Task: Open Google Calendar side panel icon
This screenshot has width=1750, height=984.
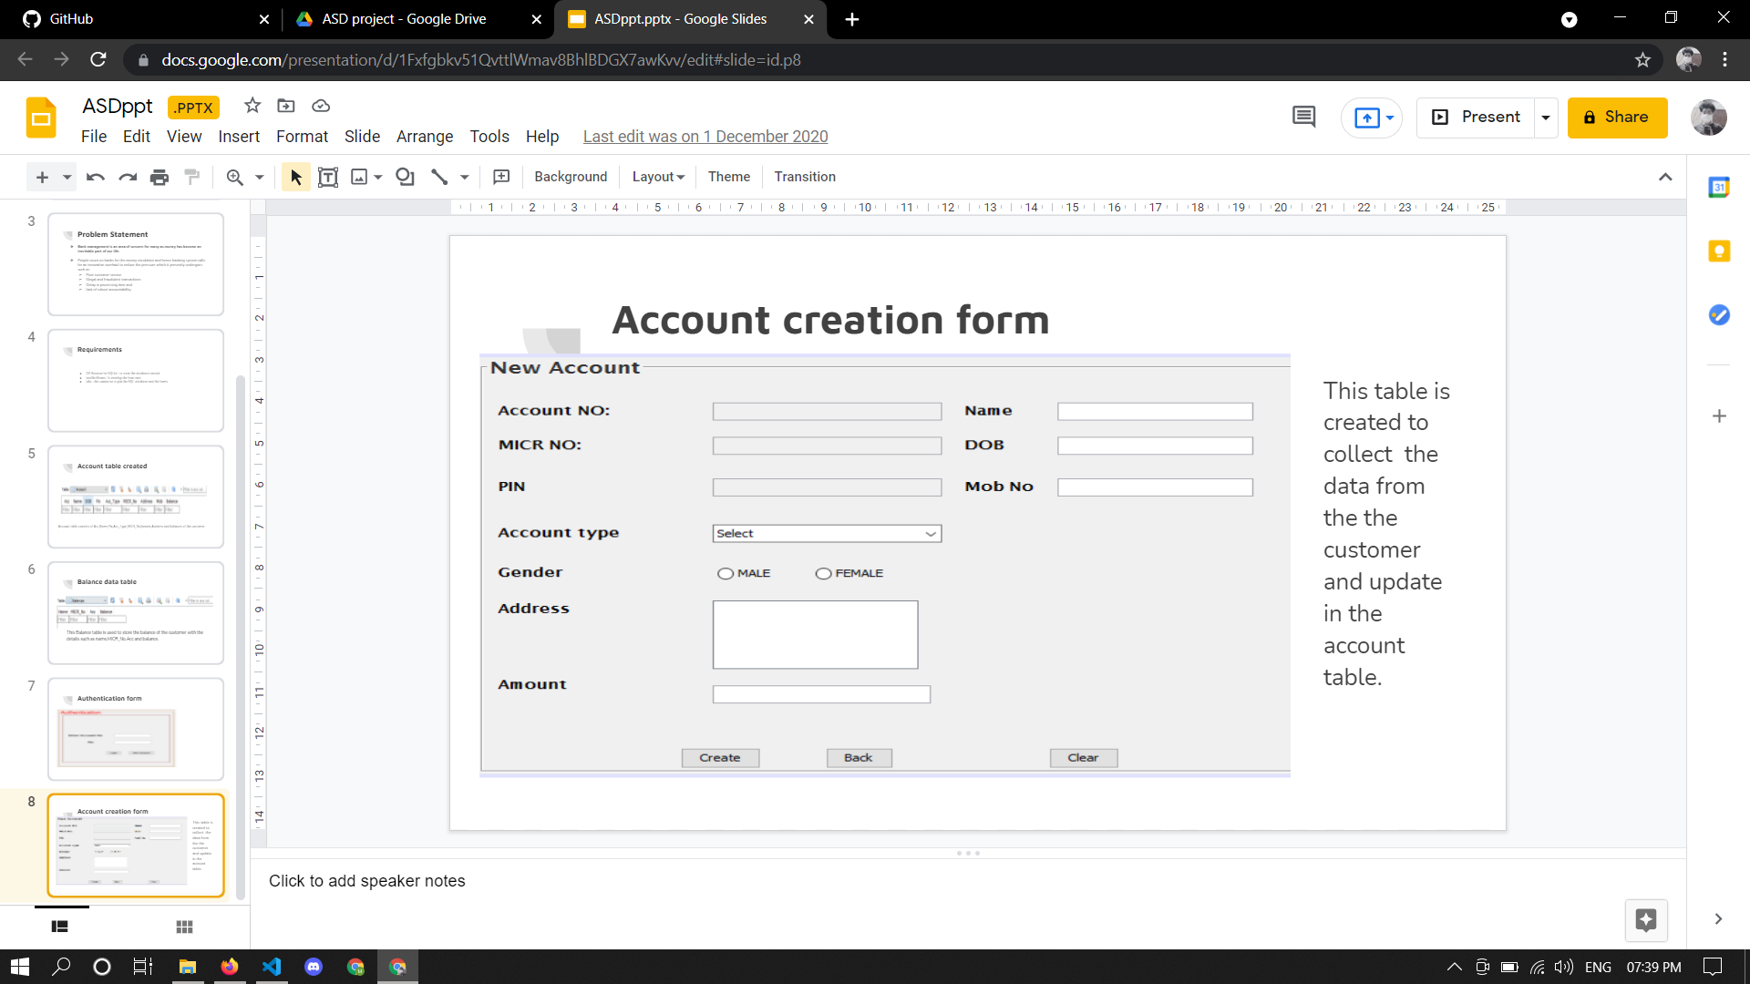Action: 1719,188
